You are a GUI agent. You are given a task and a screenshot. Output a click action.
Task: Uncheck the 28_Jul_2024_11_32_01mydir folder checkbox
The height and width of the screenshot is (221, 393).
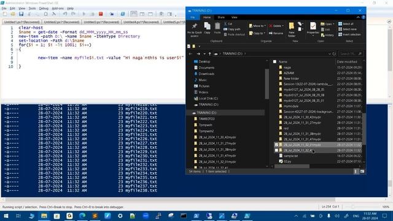pyautogui.click(x=276, y=145)
